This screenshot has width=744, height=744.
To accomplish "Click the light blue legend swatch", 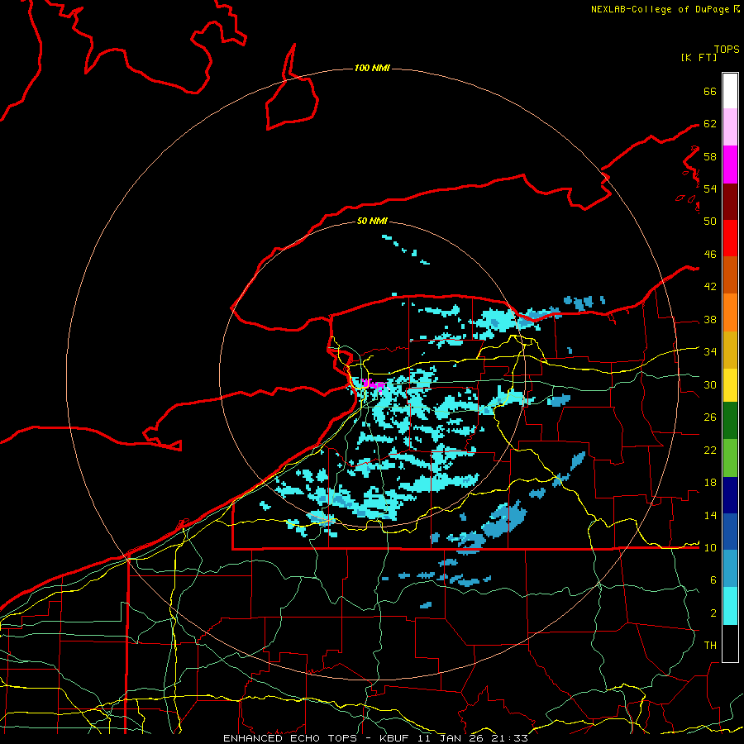I will pyautogui.click(x=730, y=569).
